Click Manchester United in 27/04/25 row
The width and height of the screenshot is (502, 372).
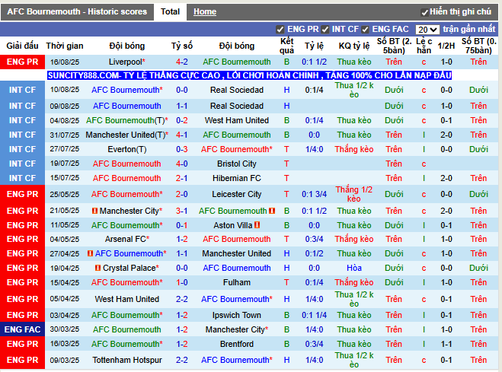237,253
